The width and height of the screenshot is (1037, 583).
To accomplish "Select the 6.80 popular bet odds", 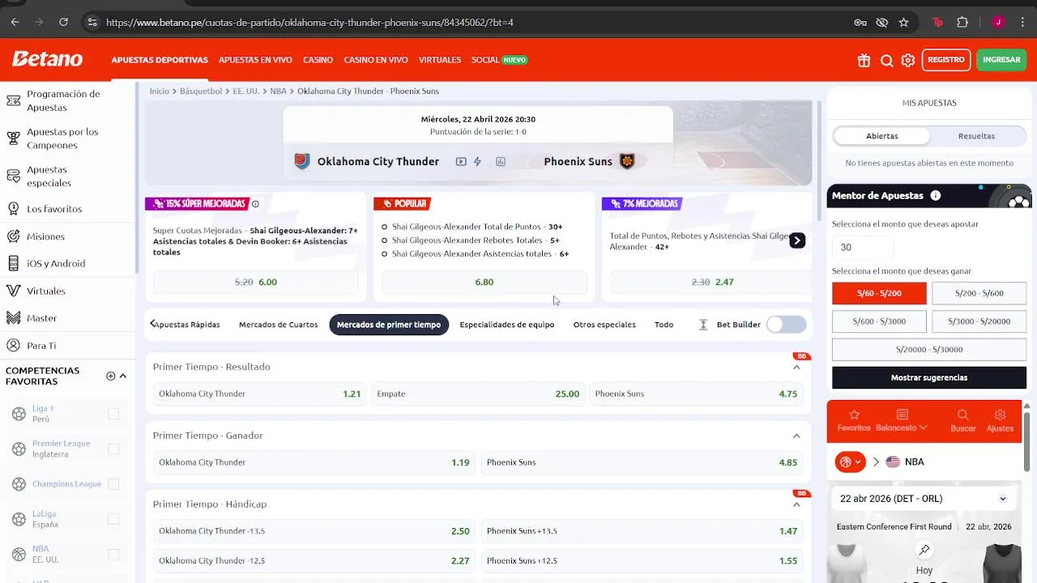I will [x=484, y=282].
